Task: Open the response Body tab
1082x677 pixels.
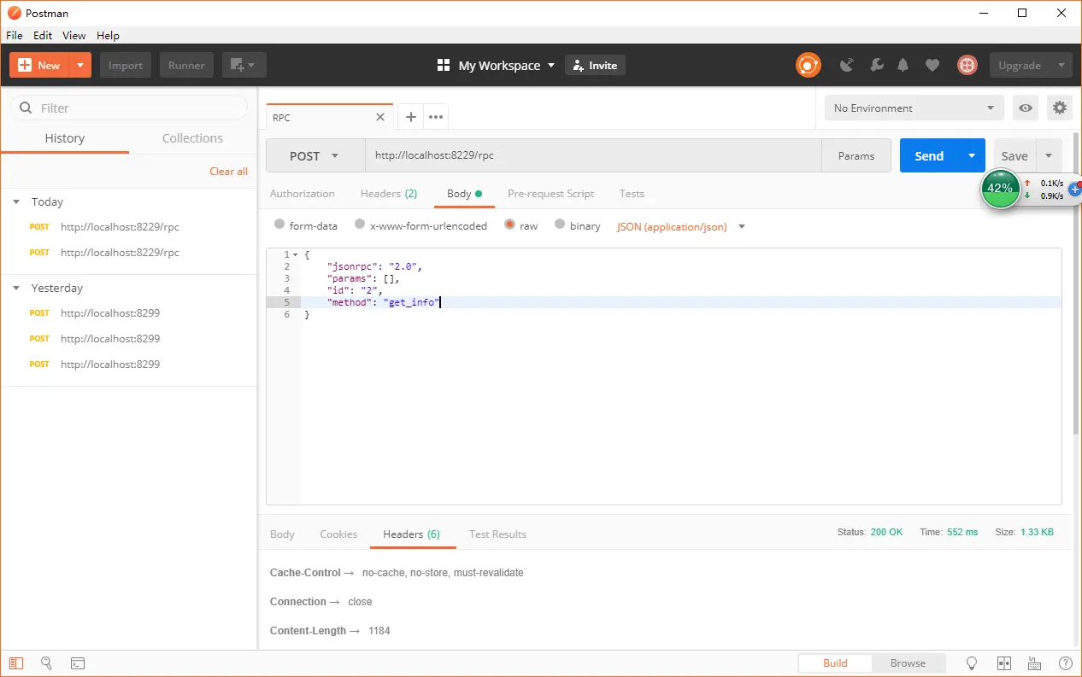Action: (x=282, y=534)
